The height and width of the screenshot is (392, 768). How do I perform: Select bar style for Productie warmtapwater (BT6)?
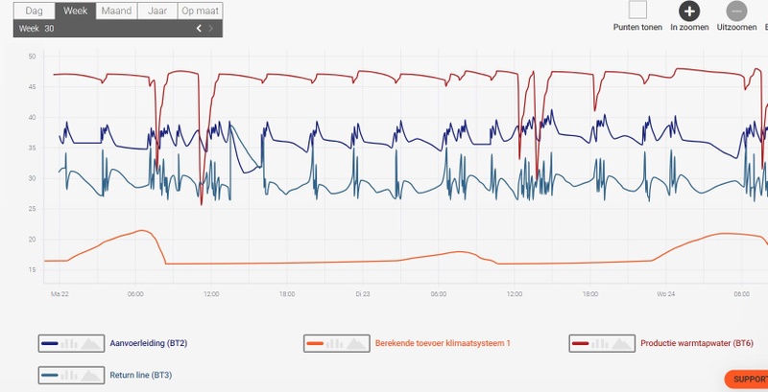(600, 344)
